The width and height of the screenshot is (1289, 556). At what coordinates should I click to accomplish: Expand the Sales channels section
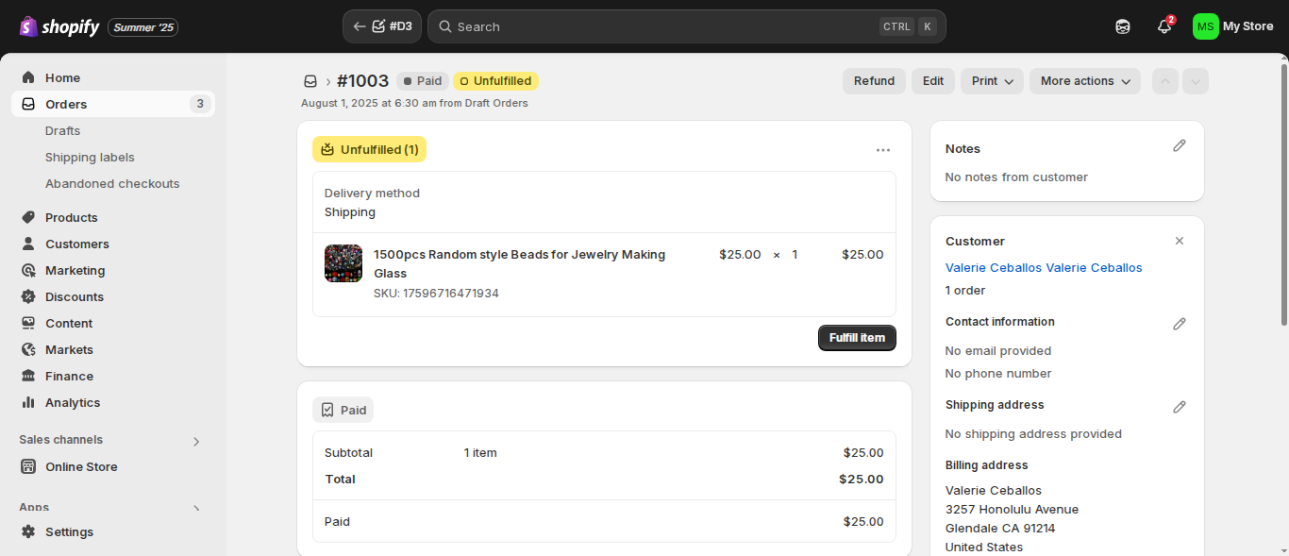196,441
